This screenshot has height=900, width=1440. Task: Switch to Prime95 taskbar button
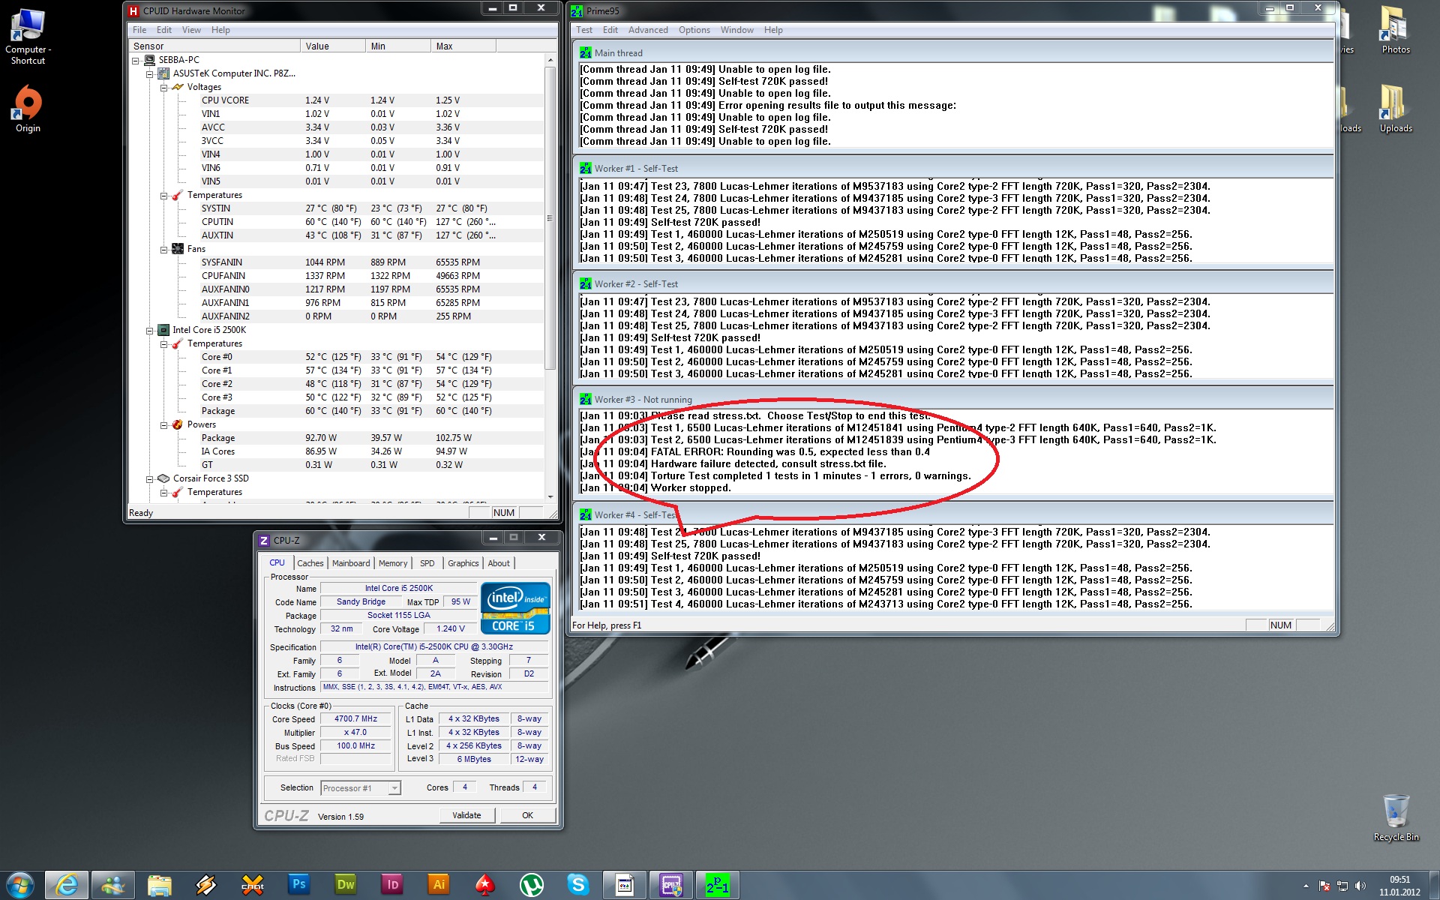pos(718,885)
